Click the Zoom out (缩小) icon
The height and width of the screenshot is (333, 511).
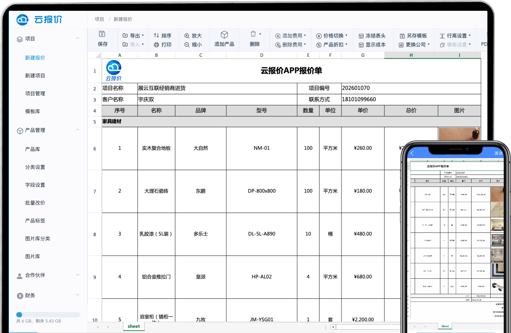point(187,45)
